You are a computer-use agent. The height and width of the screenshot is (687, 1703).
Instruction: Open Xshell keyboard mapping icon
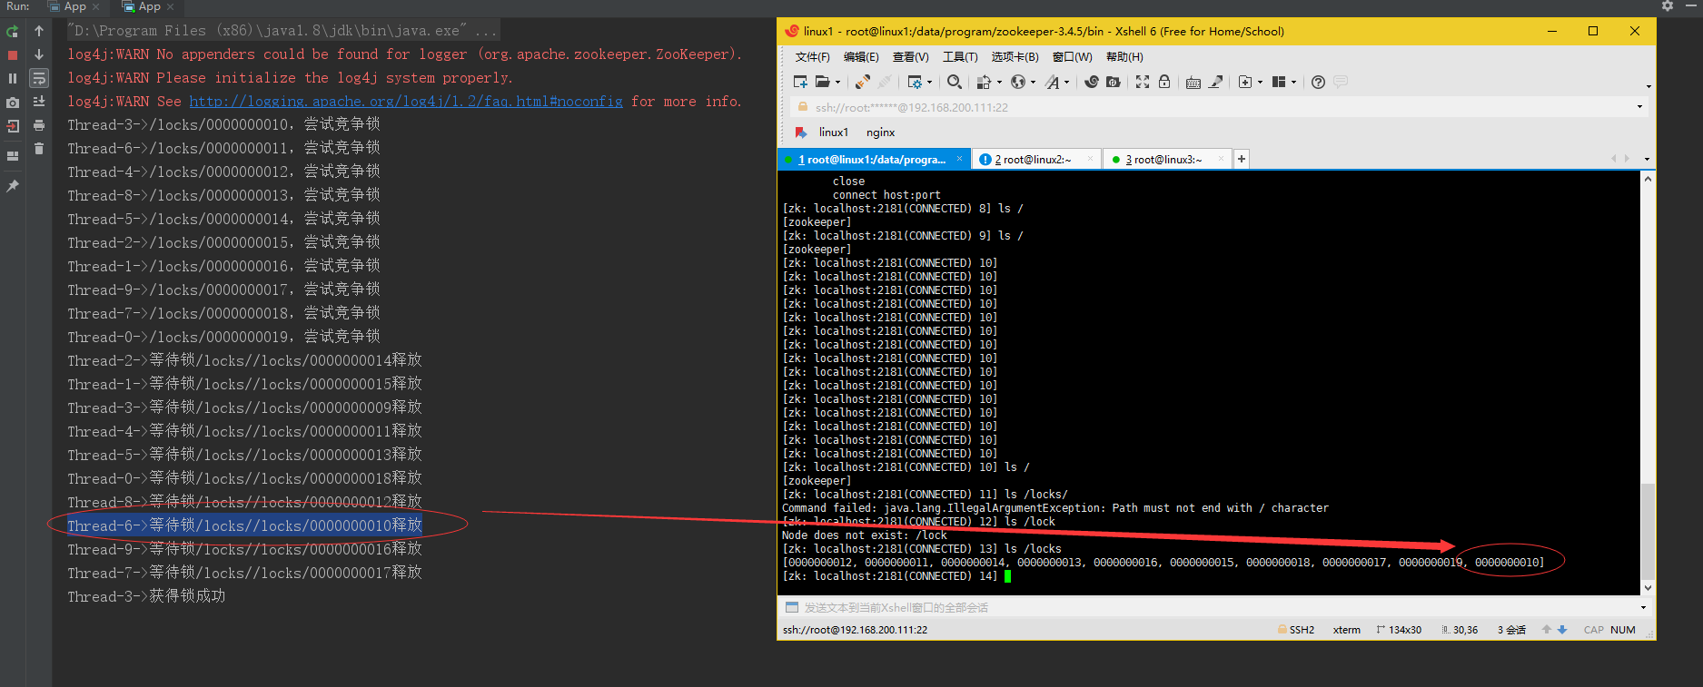tap(1193, 82)
